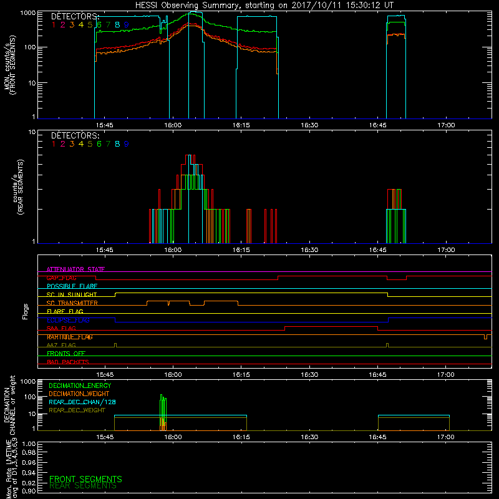Click red detector 1 in rear segments legend
The width and height of the screenshot is (499, 499).
tap(54, 144)
